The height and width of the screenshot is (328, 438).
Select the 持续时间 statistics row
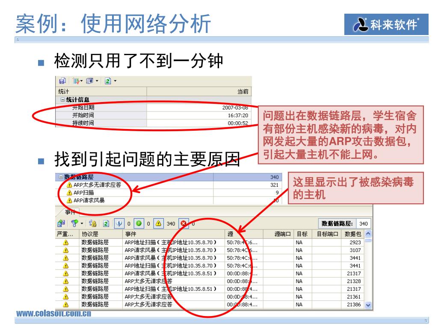[154, 123]
